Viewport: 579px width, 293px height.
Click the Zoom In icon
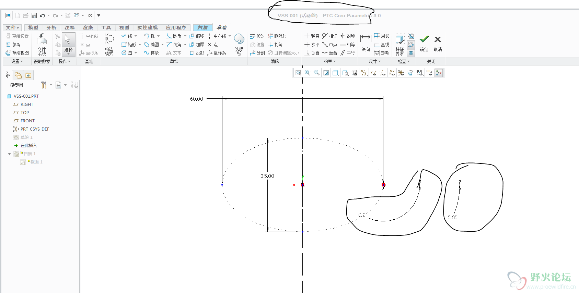pyautogui.click(x=308, y=73)
